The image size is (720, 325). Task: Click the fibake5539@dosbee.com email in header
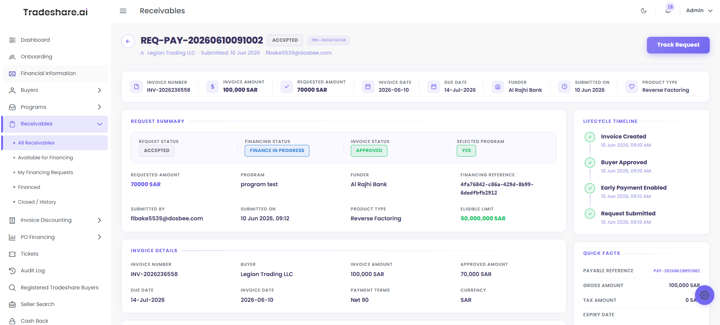(298, 53)
